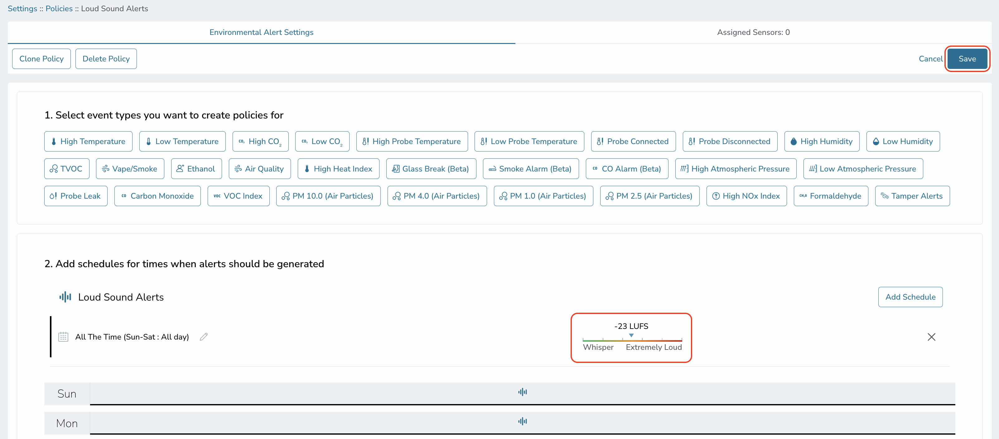Click the All The Time schedule label

click(x=132, y=337)
